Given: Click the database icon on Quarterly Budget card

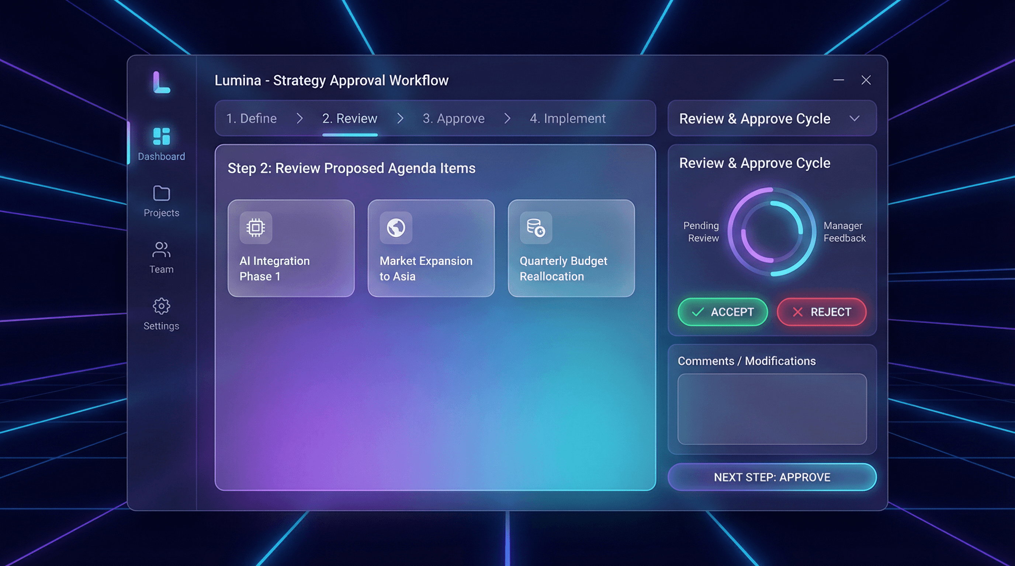Looking at the screenshot, I should [x=536, y=228].
